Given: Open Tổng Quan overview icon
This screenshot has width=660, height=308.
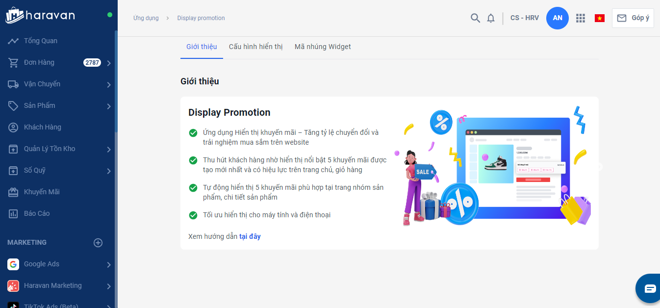Looking at the screenshot, I should (x=13, y=41).
